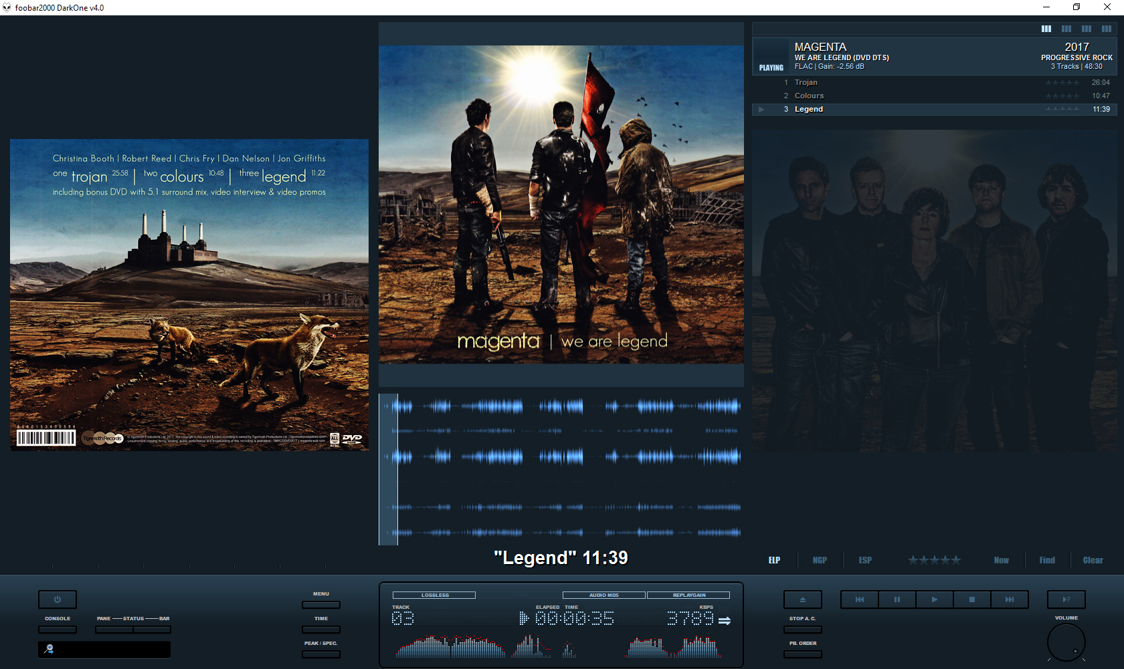This screenshot has width=1124, height=669.
Task: Click the foobar2000 title bar icon
Action: (7, 7)
